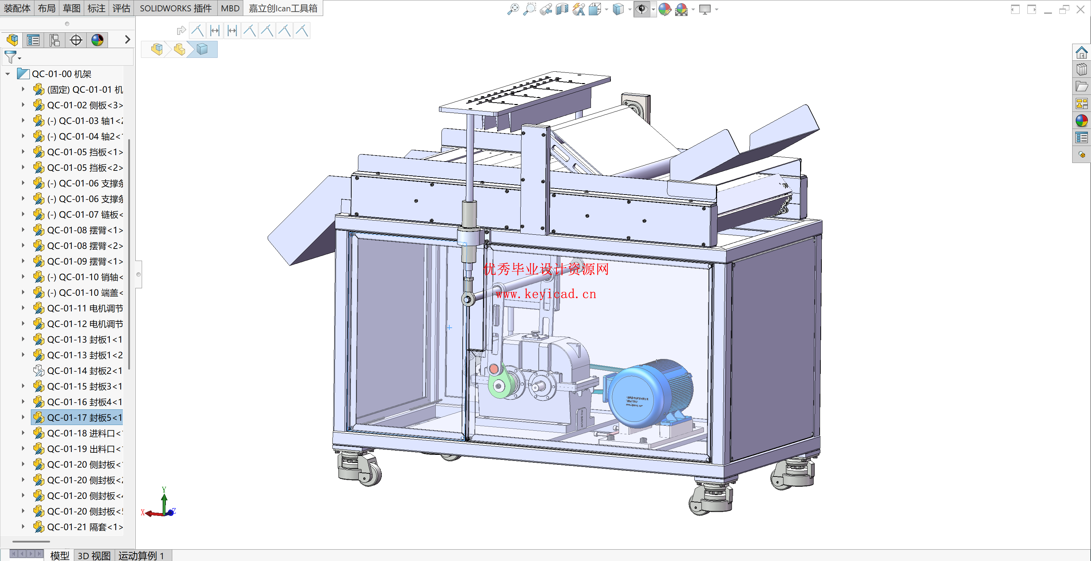
Task: Open the 草图 ribbon tab
Action: click(x=72, y=9)
